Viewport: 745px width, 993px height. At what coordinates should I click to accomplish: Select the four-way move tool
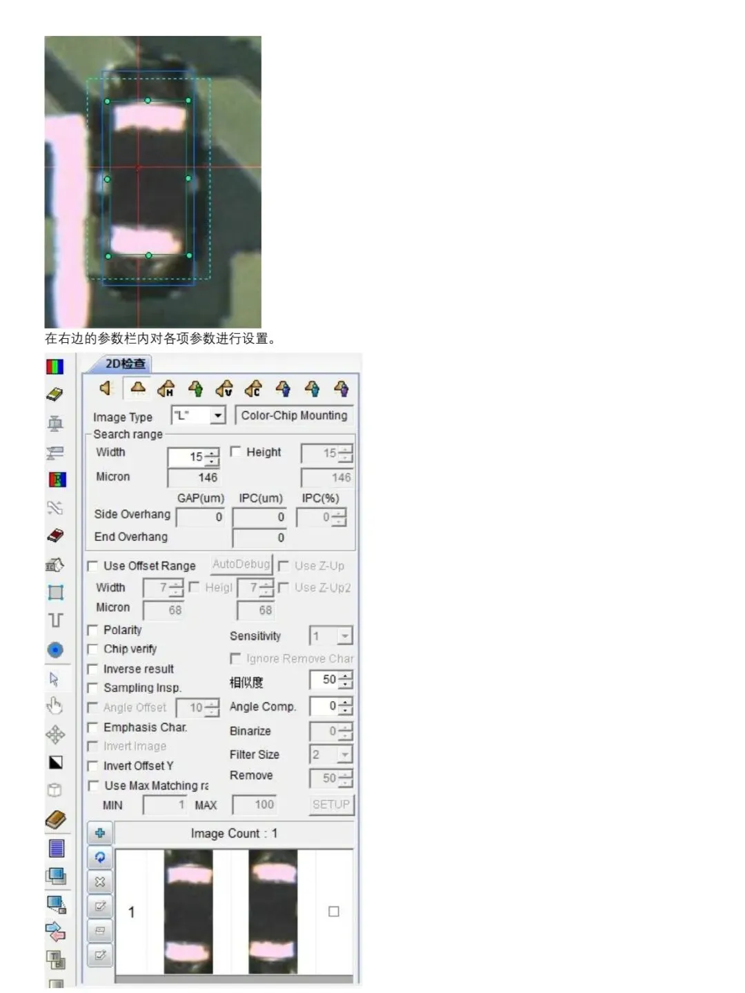coord(55,734)
